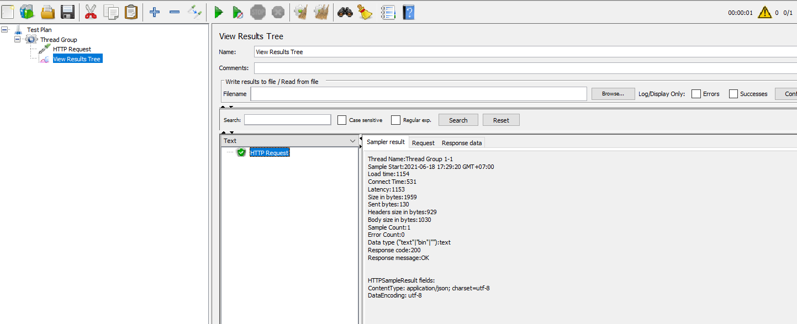The image size is (797, 324).
Task: Click the Search button
Action: coord(458,120)
